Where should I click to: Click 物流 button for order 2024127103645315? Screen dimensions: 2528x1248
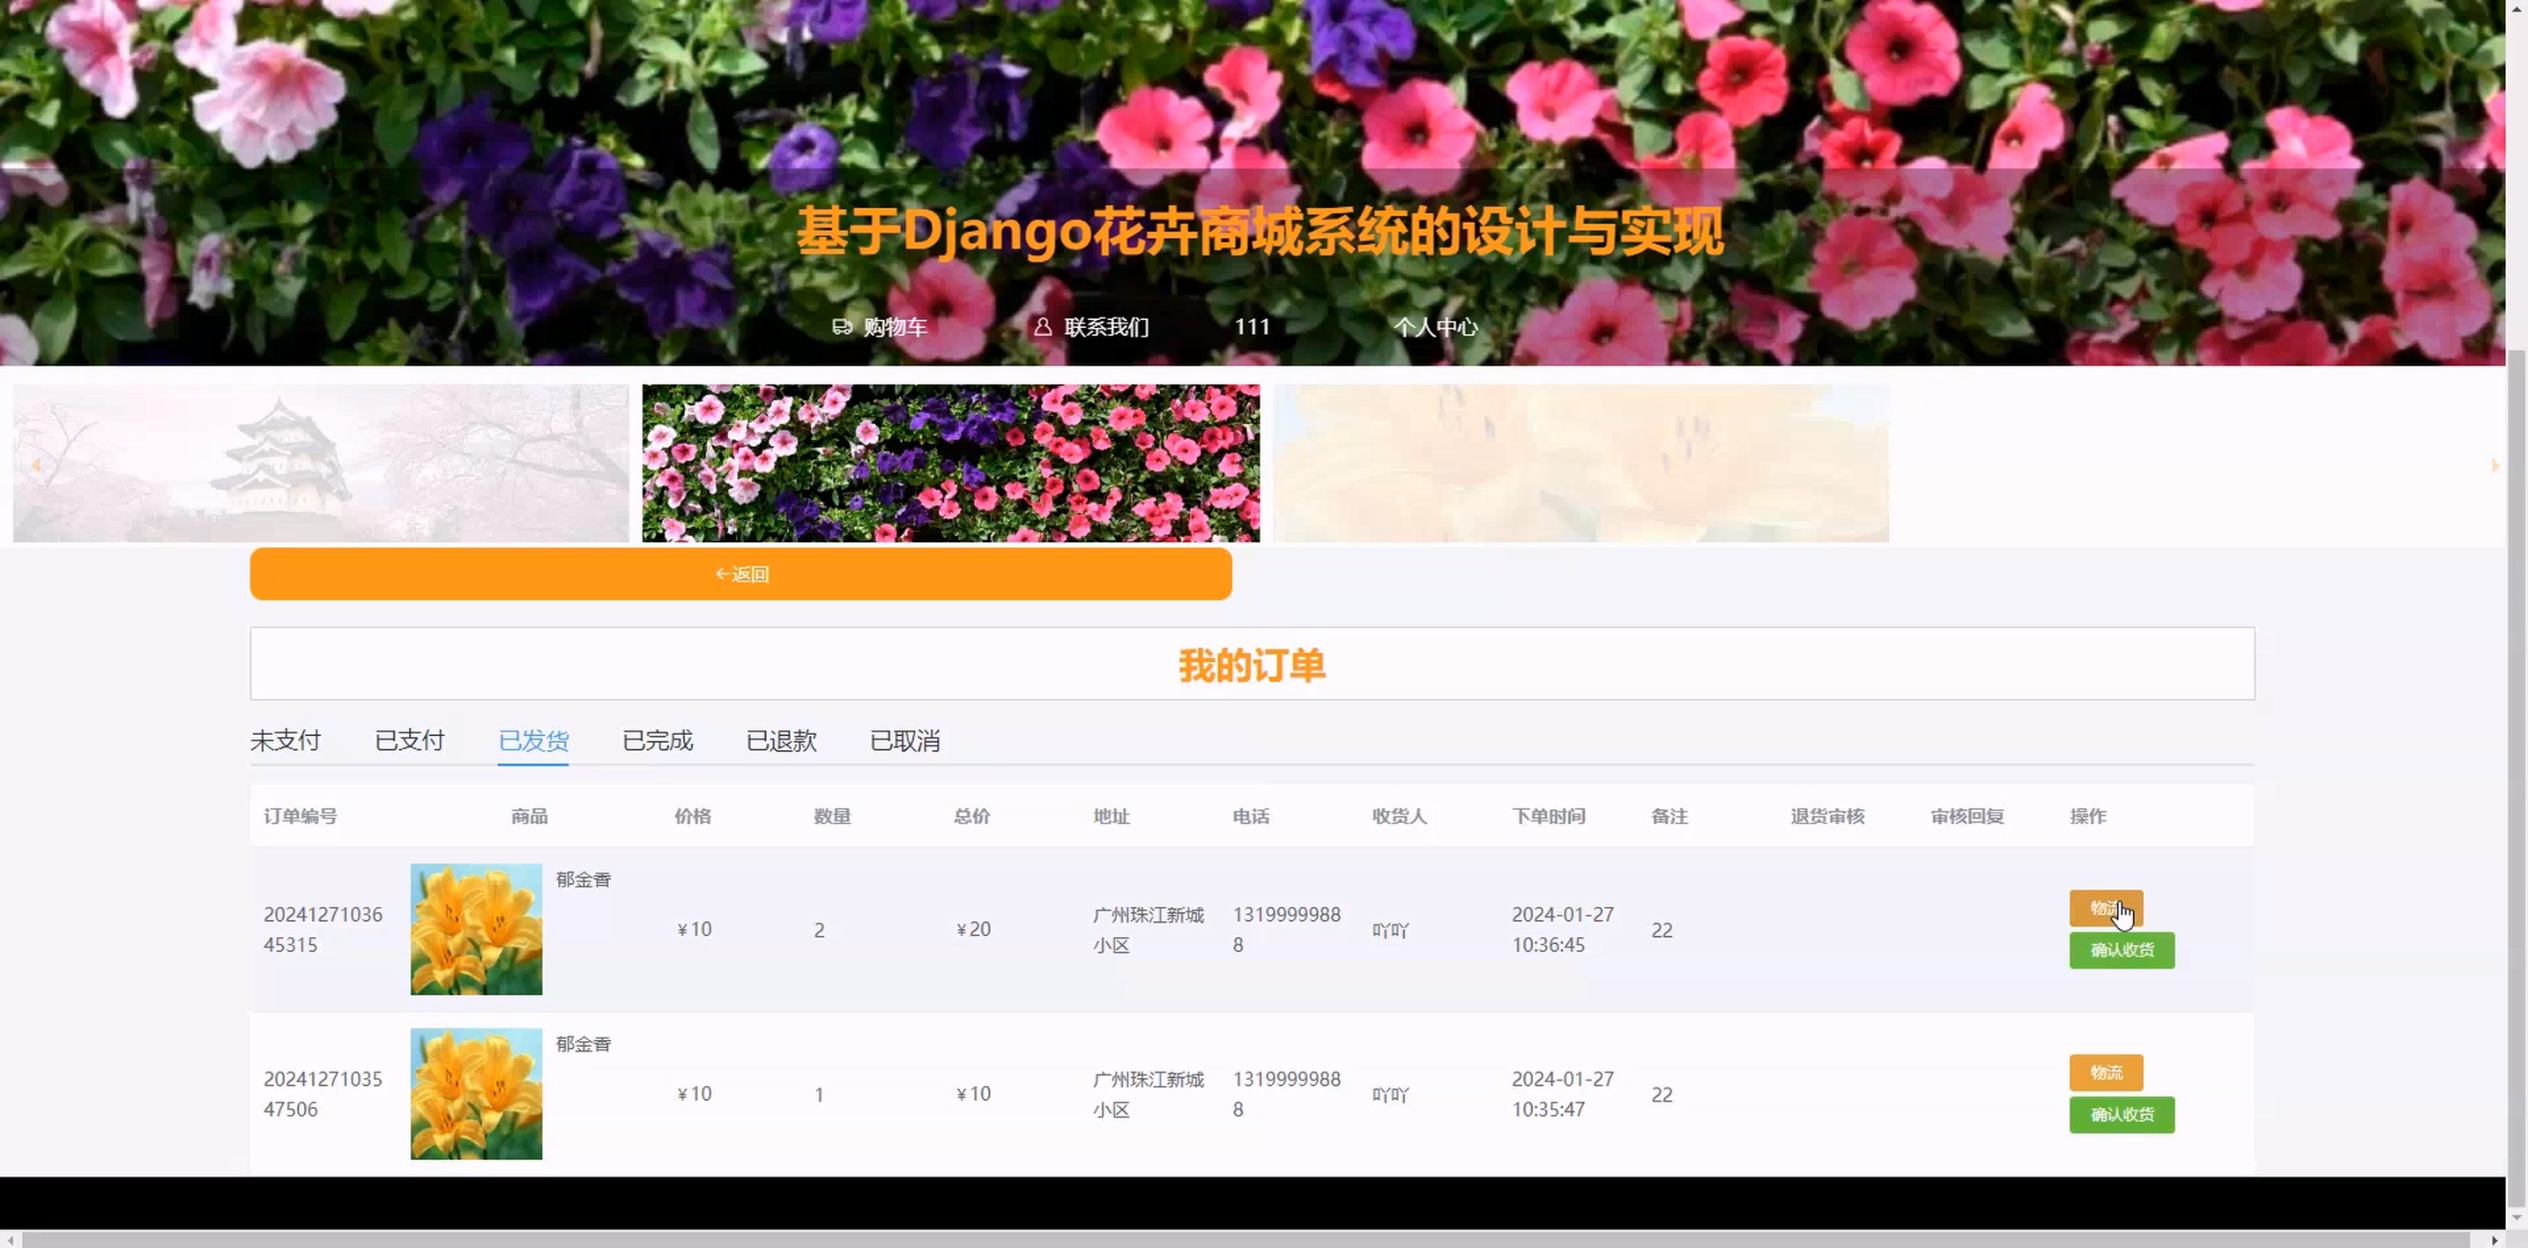(x=2106, y=908)
